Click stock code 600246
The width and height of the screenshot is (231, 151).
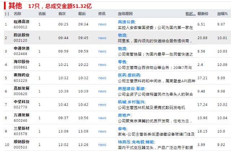coord(21,121)
